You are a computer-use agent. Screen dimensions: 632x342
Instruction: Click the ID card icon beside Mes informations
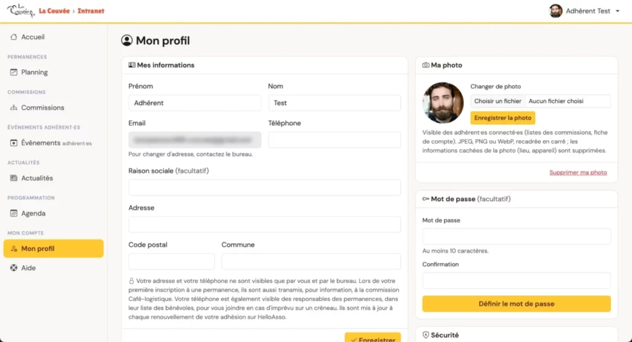[132, 65]
